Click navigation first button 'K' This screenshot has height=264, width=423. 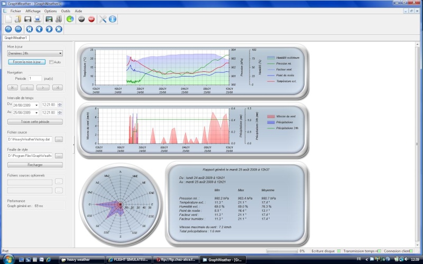click(12, 87)
